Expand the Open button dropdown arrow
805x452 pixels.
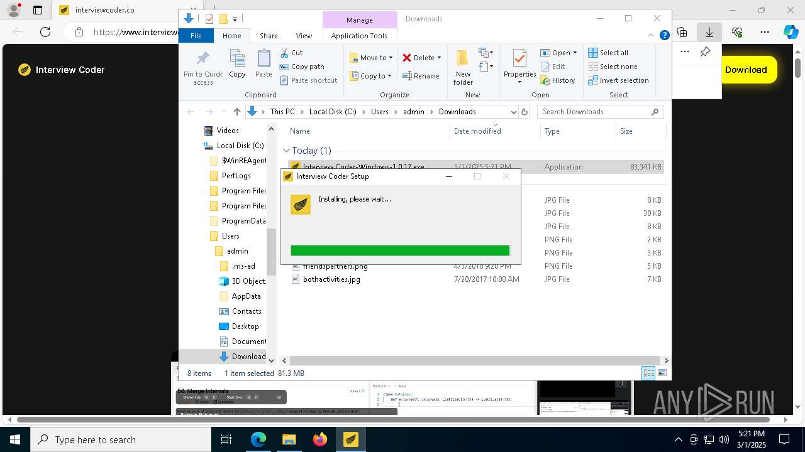click(575, 53)
